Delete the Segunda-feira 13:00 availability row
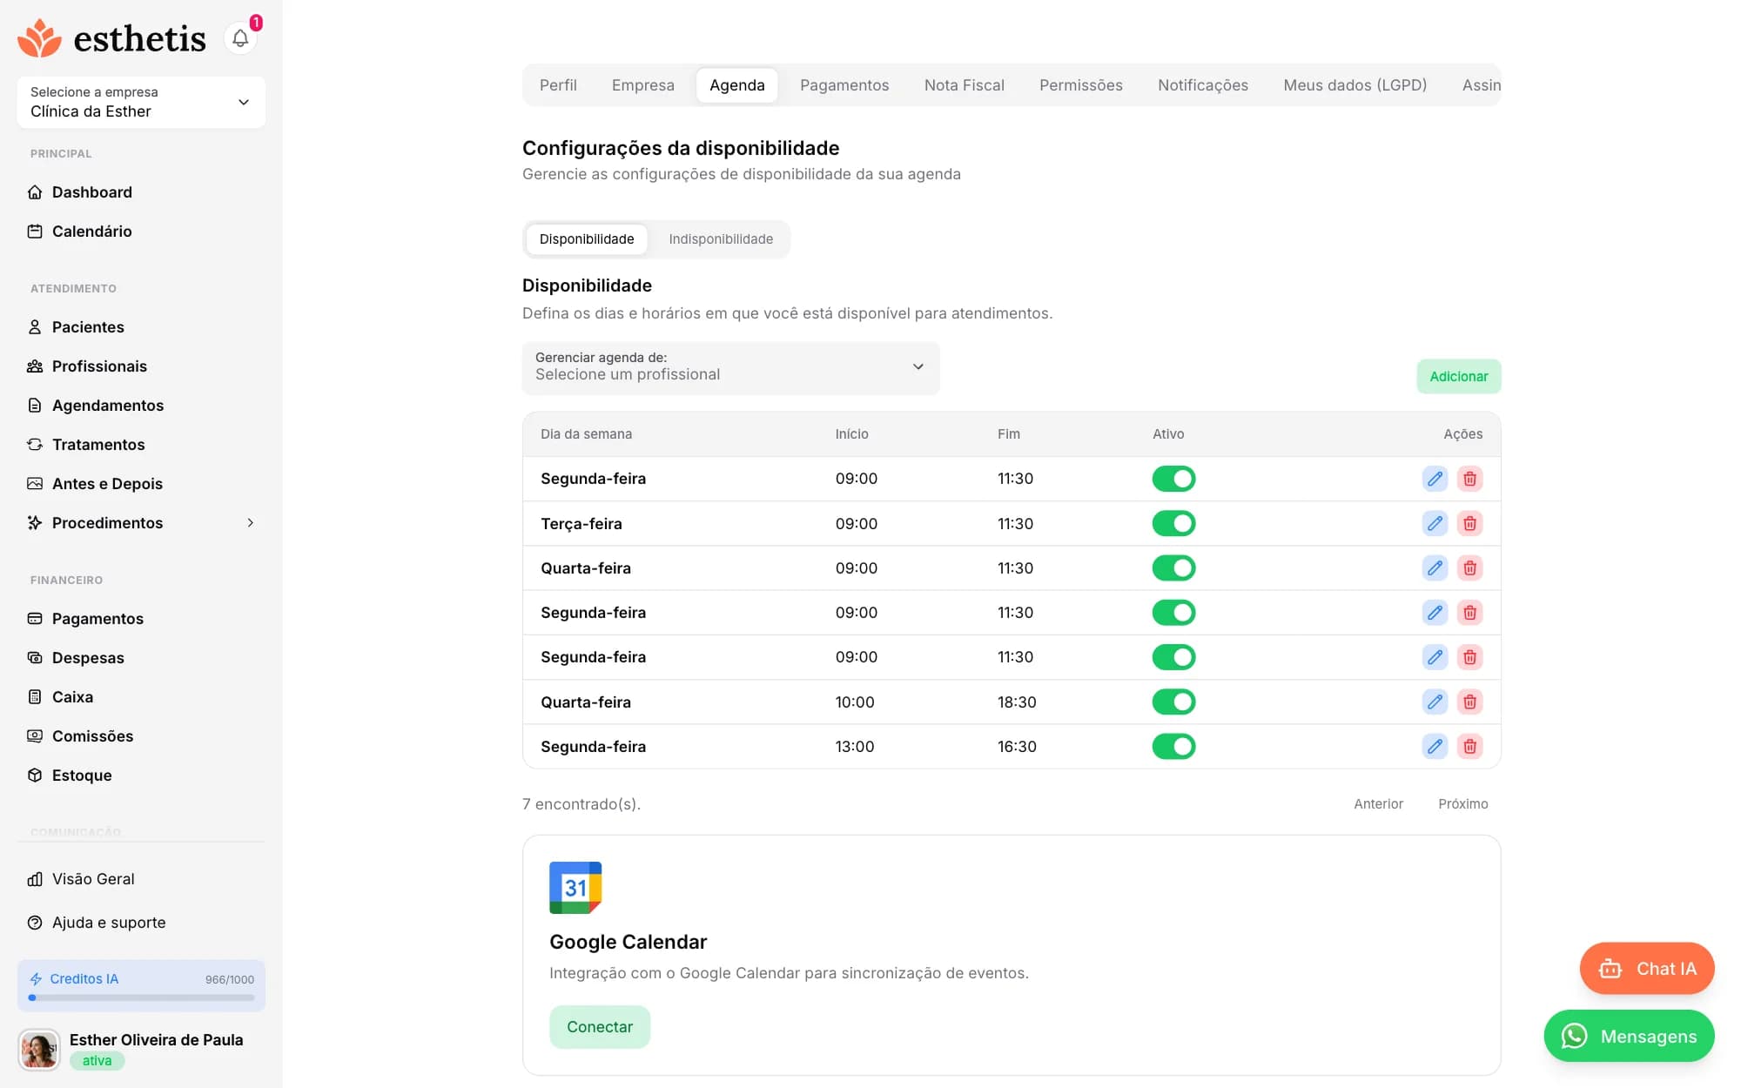The width and height of the screenshot is (1741, 1088). (x=1469, y=746)
